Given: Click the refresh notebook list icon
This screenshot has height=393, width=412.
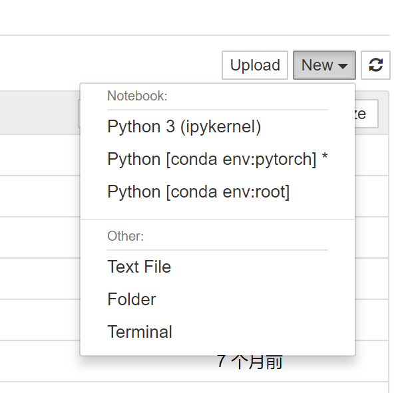Looking at the screenshot, I should (x=376, y=65).
